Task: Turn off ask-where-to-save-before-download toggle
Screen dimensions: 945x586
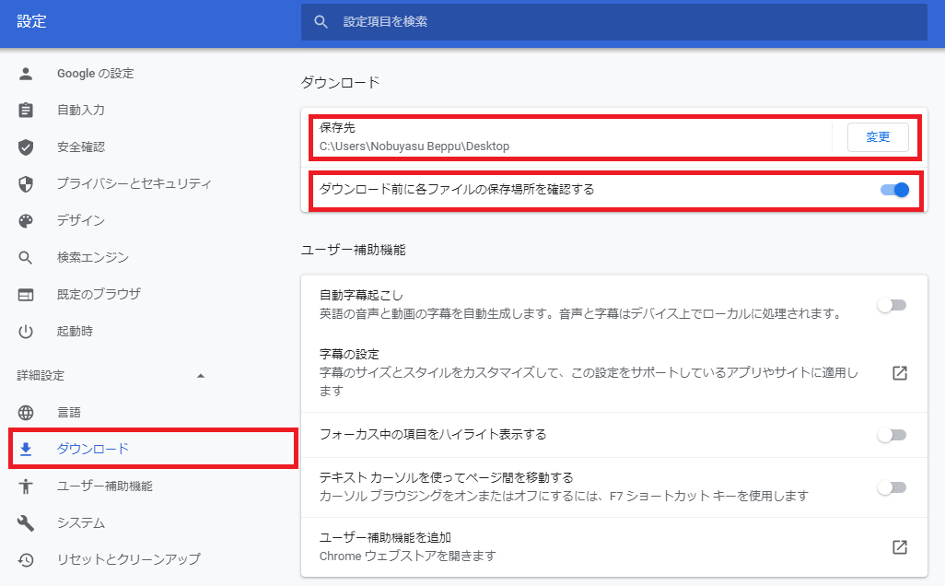Action: coord(893,190)
